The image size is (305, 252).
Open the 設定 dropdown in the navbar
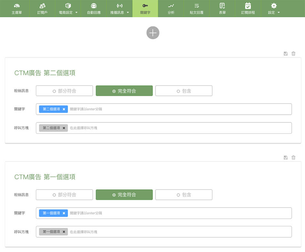click(274, 8)
